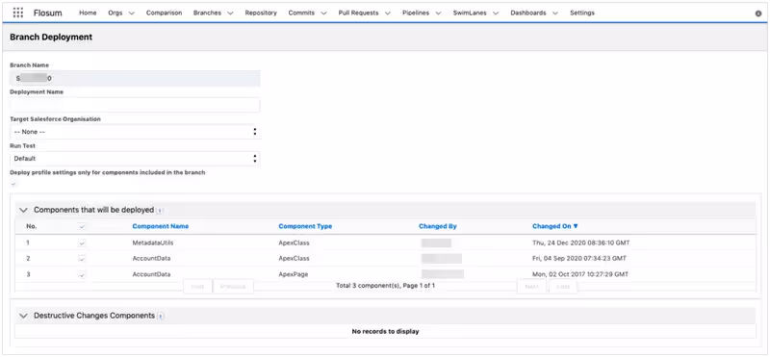The width and height of the screenshot is (770, 357).
Task: Toggle the checkbox for the AccountData ApexClass row
Action: tap(82, 259)
